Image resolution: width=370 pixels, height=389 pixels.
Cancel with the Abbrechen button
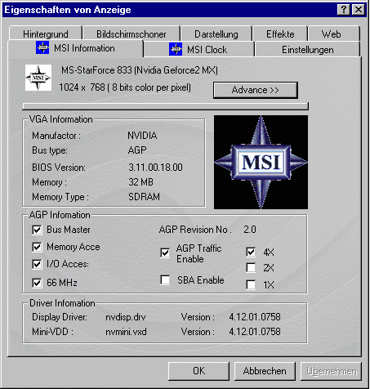[265, 371]
